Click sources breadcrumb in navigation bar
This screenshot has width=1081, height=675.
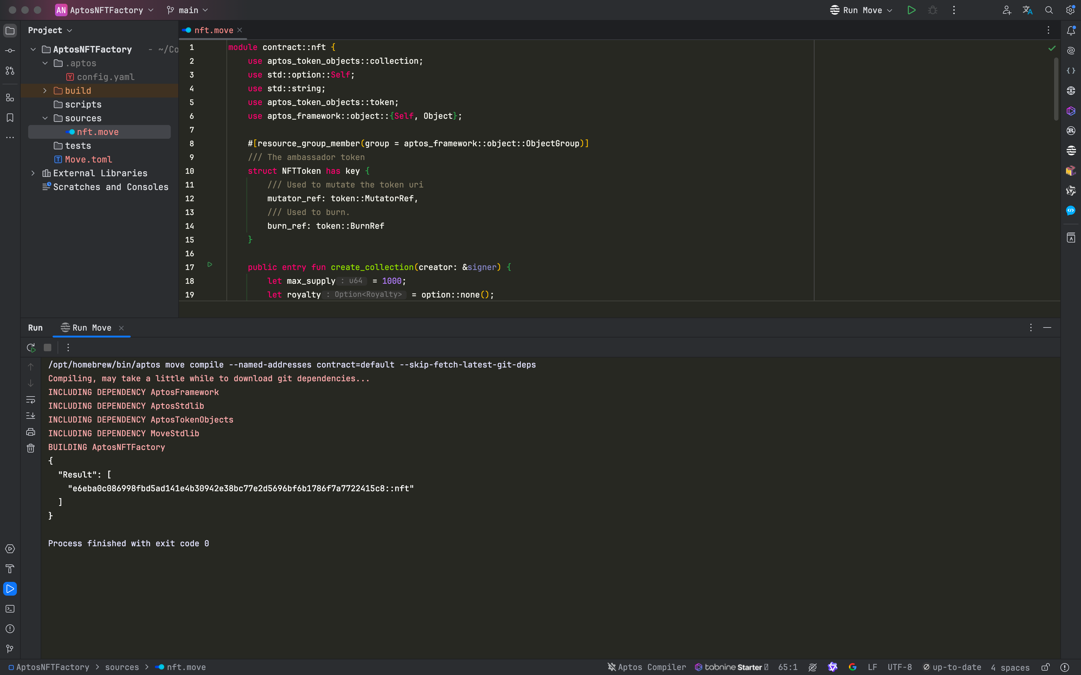pyautogui.click(x=121, y=667)
